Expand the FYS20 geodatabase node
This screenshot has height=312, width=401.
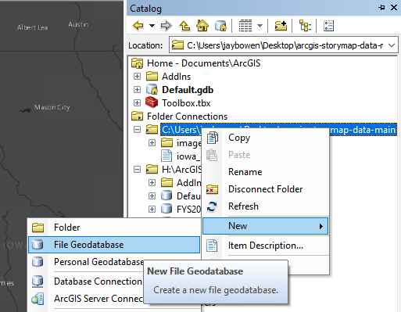(152, 210)
